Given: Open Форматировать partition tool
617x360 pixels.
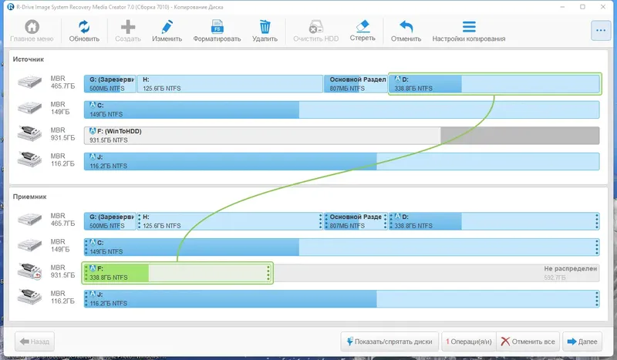Looking at the screenshot, I should 217,31.
